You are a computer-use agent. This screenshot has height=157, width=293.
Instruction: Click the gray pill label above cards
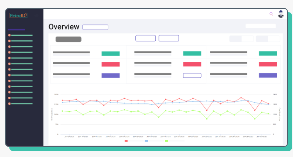pos(68,39)
